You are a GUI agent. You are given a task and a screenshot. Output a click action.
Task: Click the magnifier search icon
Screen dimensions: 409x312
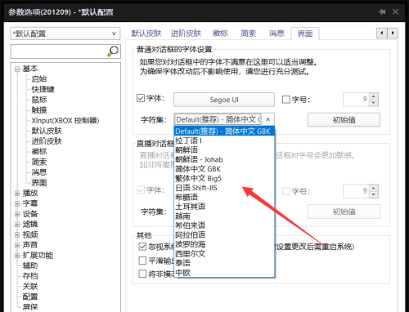[113, 51]
